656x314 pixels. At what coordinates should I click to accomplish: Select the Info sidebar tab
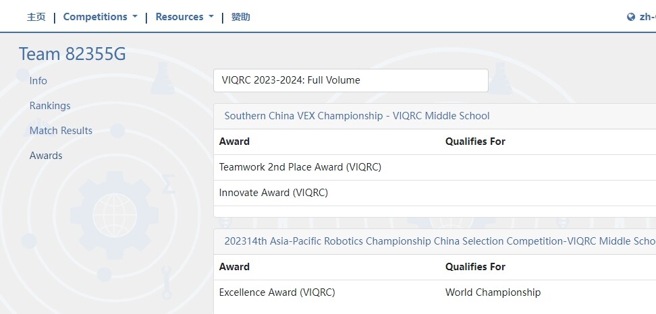[38, 81]
